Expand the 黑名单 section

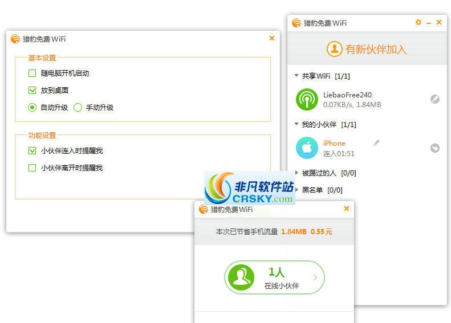pyautogui.click(x=296, y=189)
